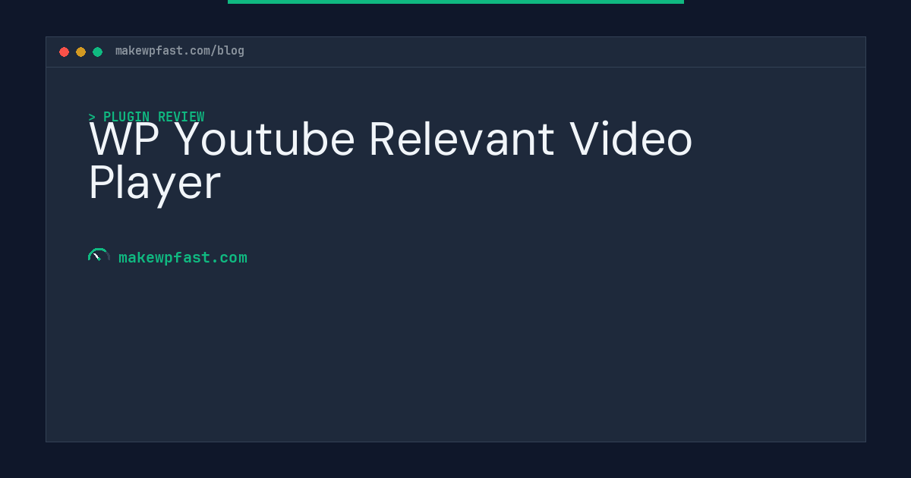Select the "> PLUGIN REVIEW" label

pos(147,117)
